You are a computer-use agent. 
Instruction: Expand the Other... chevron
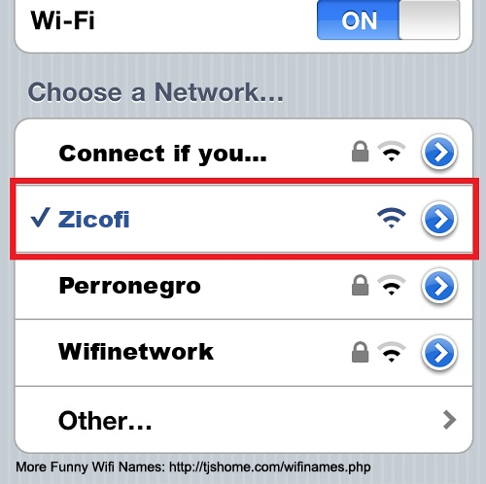[x=449, y=420]
